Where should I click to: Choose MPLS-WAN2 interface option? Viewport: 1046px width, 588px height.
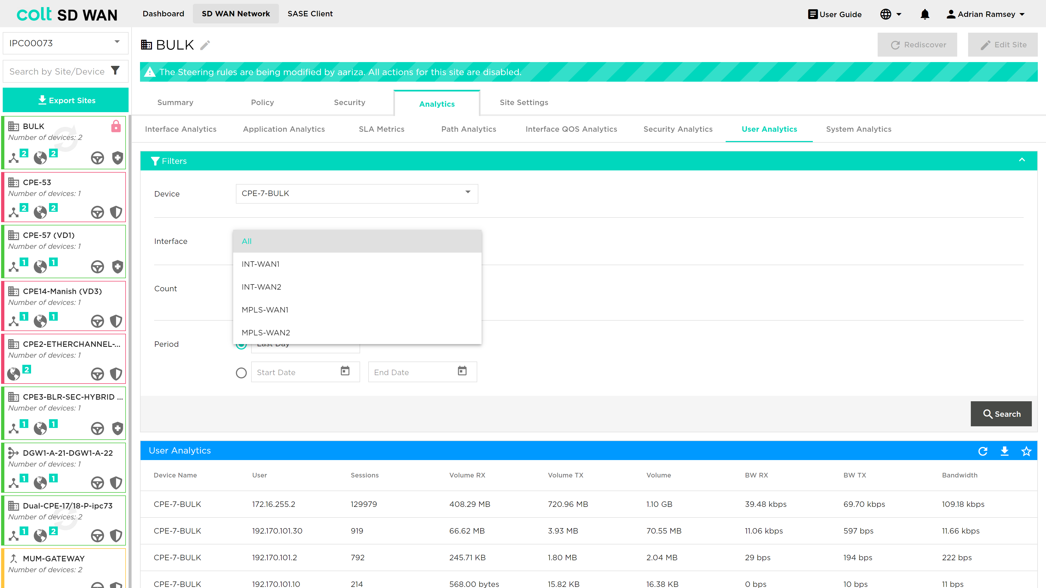357,332
